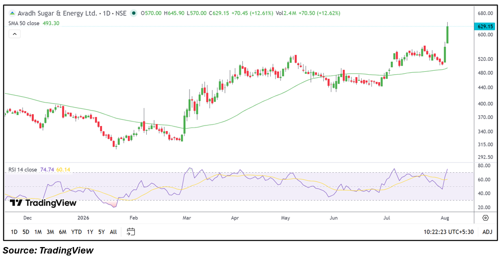
Task: Click the latest tall green candlestick
Action: pyautogui.click(x=447, y=34)
